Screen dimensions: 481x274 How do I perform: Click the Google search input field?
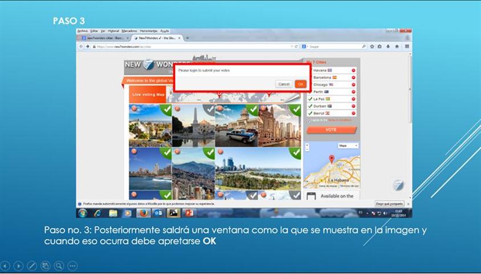[334, 46]
